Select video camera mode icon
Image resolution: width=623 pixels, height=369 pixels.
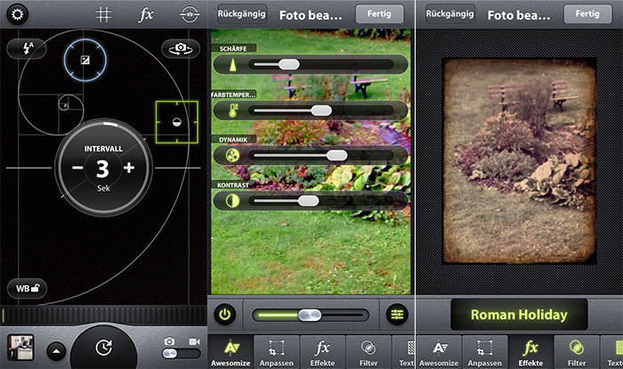point(194,341)
